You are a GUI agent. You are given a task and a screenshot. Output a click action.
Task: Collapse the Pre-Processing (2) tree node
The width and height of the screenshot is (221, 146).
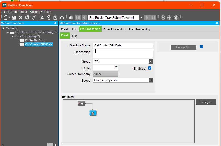[13, 36]
